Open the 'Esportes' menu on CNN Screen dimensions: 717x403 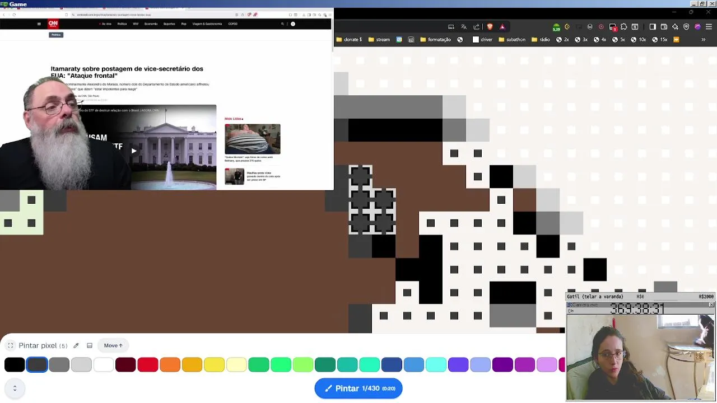[169, 24]
